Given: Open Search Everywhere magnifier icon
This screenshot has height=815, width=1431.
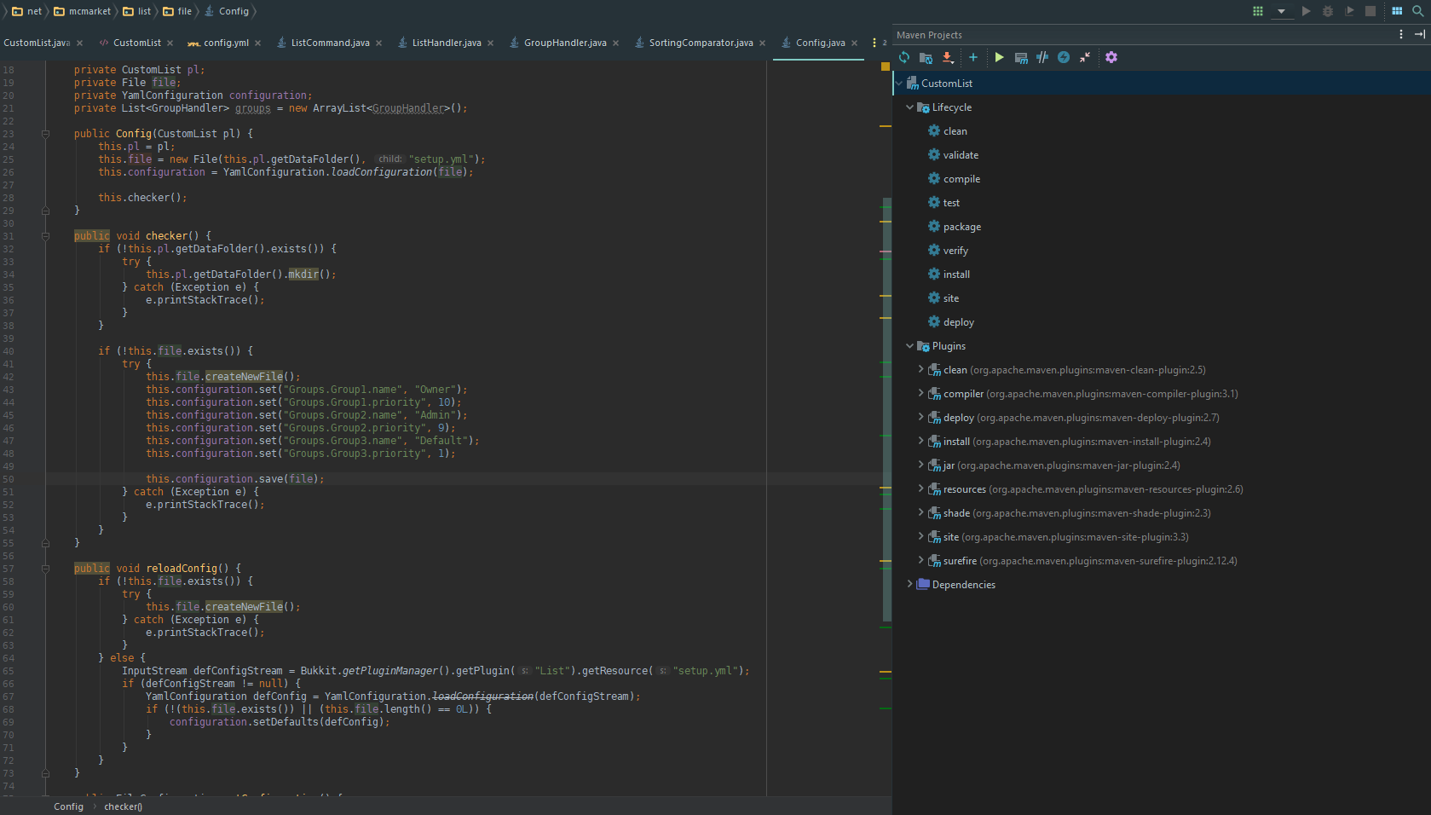Looking at the screenshot, I should (x=1418, y=11).
